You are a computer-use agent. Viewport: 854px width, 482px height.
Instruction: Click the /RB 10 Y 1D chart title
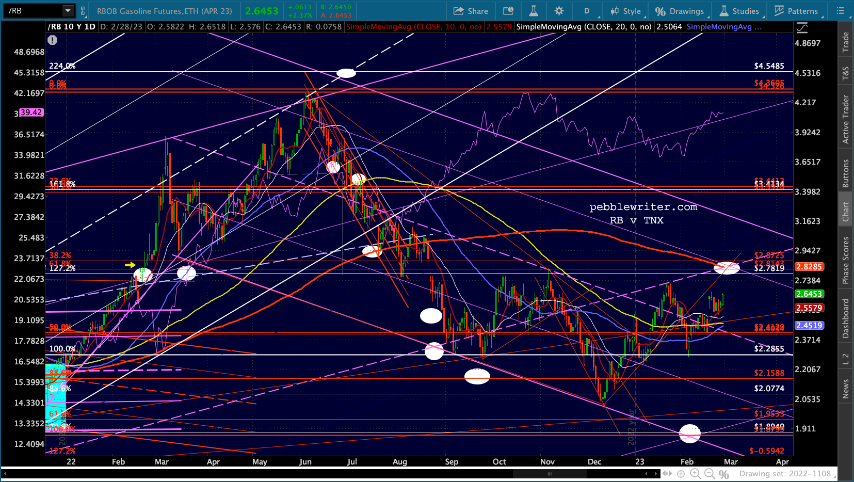point(72,27)
